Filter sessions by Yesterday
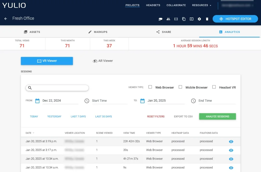Viewport: 261px width, 172px height. point(54,116)
